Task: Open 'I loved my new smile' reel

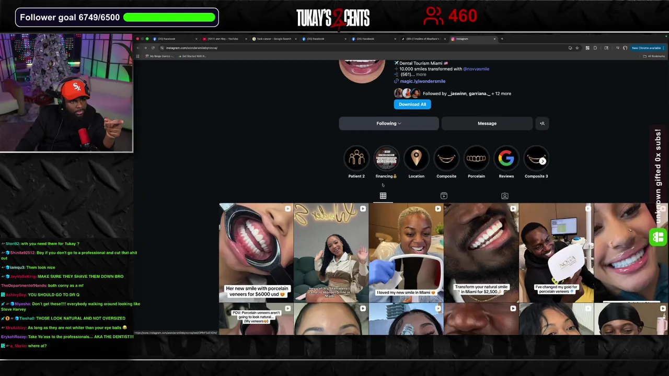Action: coord(406,253)
